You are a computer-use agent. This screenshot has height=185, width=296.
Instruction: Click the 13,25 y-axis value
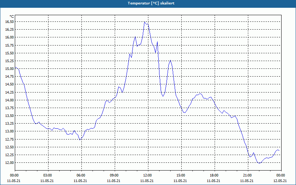[x=10, y=124]
